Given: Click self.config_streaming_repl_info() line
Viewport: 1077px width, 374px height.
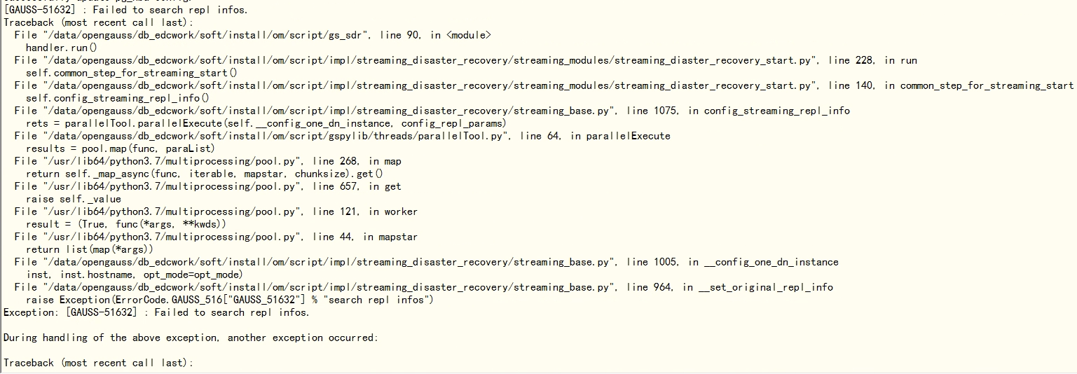Looking at the screenshot, I should [x=118, y=98].
